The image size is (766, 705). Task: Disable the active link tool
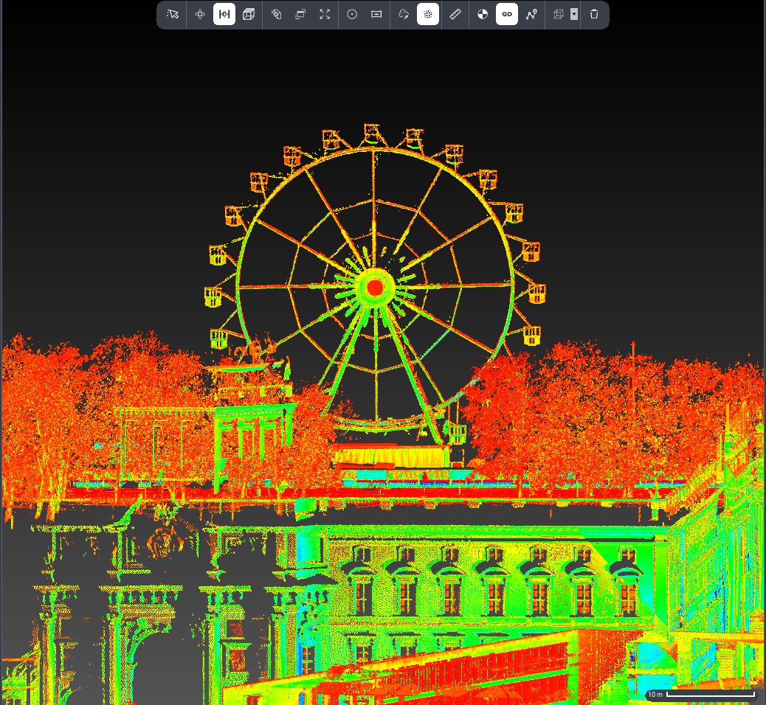pos(506,14)
